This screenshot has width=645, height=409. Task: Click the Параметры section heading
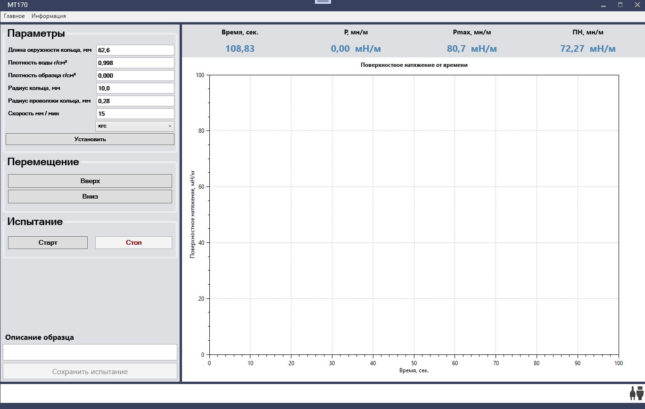[x=36, y=33]
